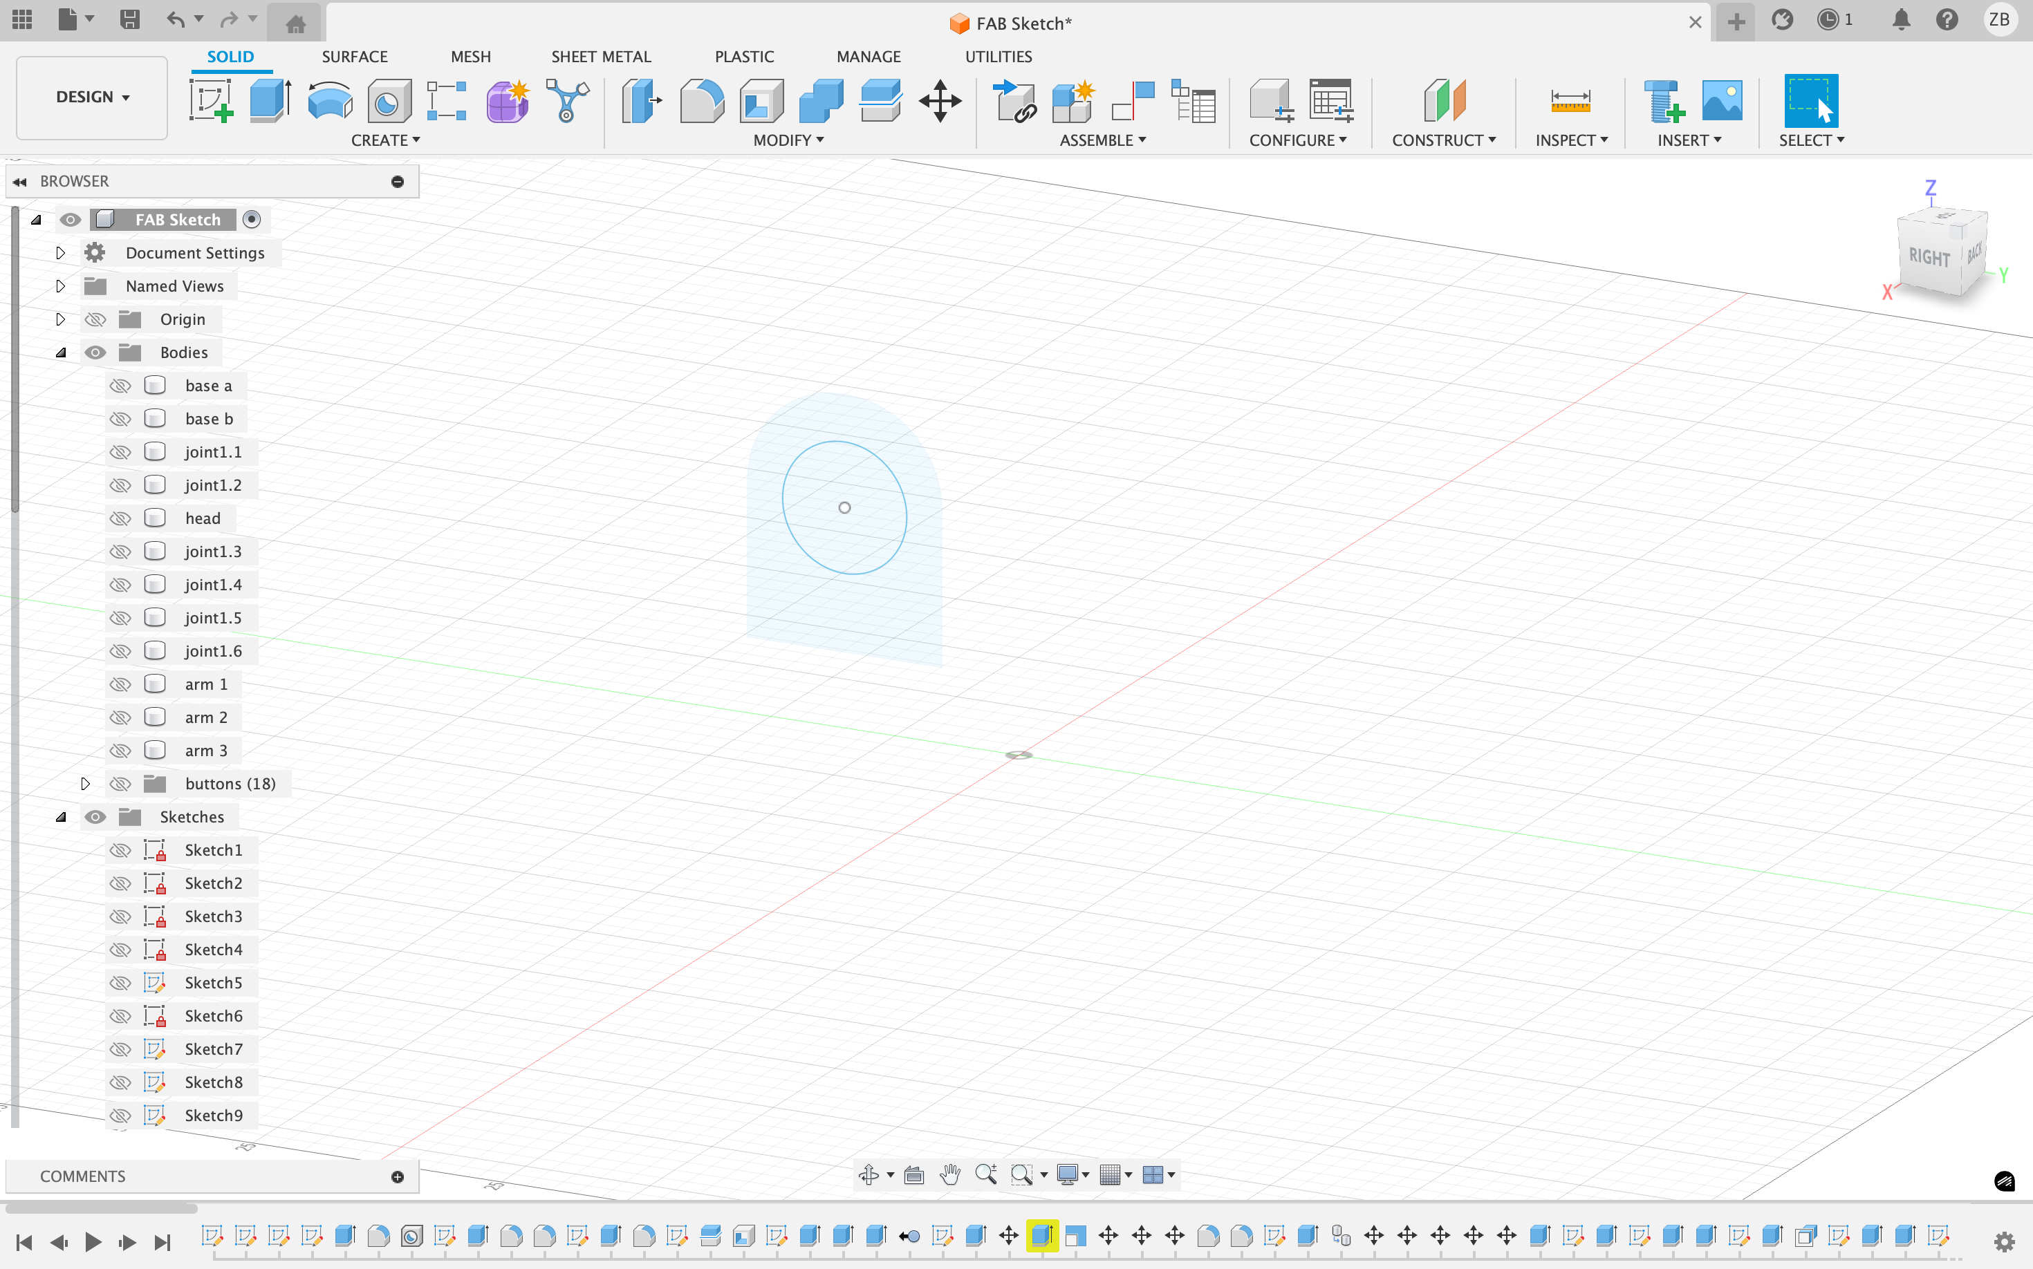The width and height of the screenshot is (2033, 1269).
Task: Open the SHEET METAL tab
Action: click(600, 56)
